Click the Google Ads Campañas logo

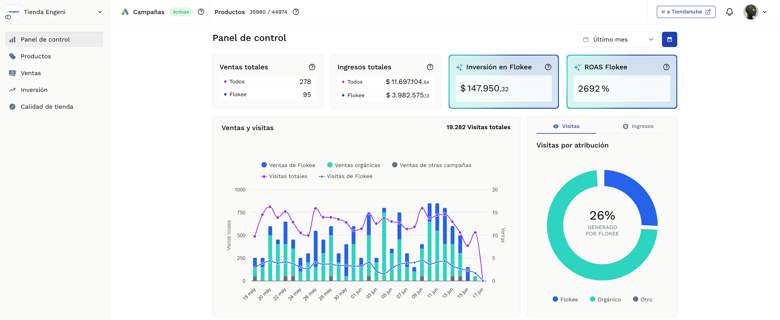(x=125, y=12)
